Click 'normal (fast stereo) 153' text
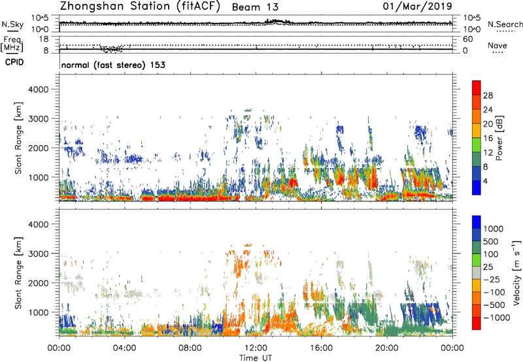The width and height of the screenshot is (523, 362). click(113, 65)
